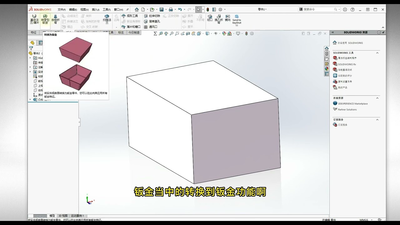Click the Sigma measure icon in view toolbar

point(155,33)
